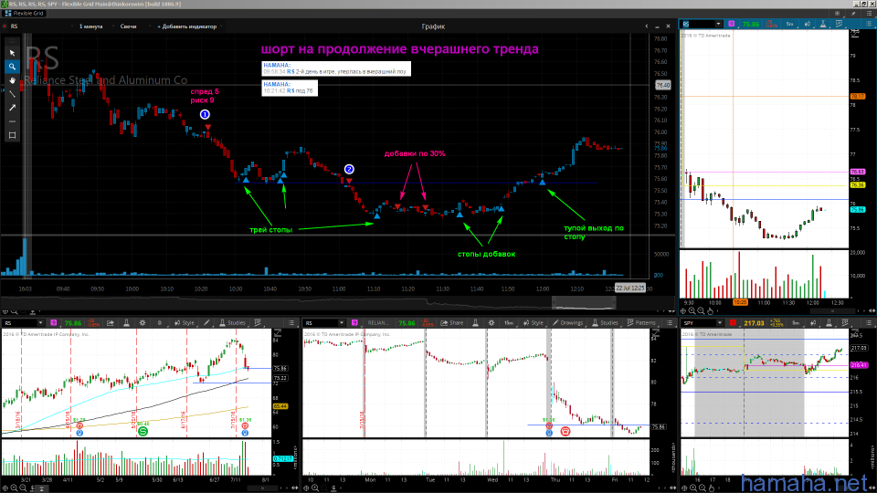Open the SPY chart menu lines icon
This screenshot has height=493, width=877.
click(869, 323)
